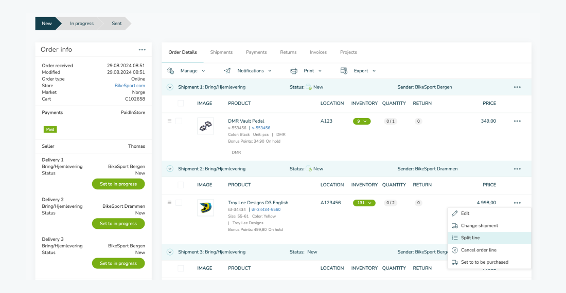Screen dimensions: 566x293
Task: Click the Notifications paper plane icon
Action: (227, 71)
